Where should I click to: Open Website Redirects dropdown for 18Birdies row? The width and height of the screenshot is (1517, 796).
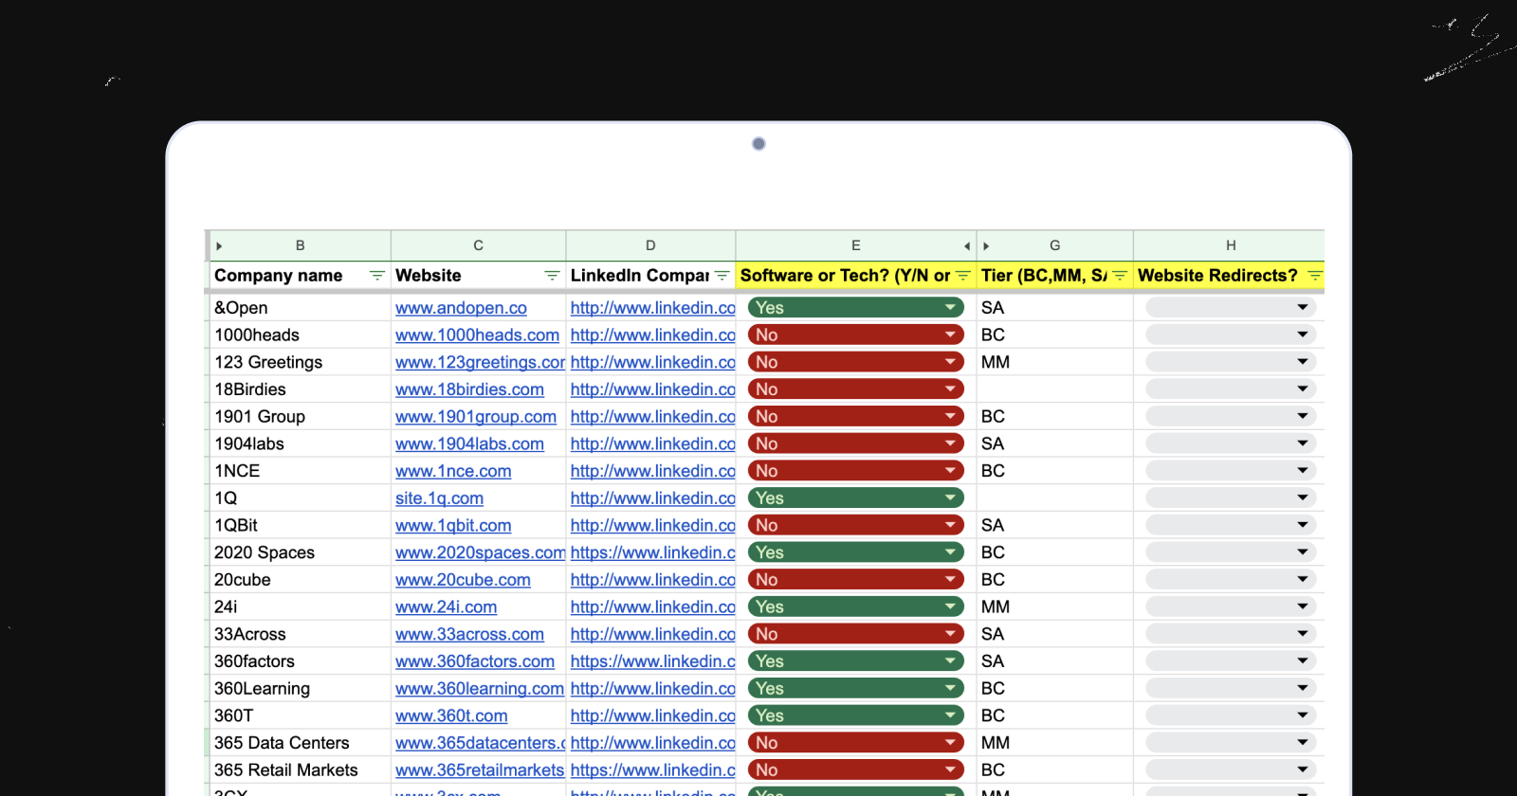1231,389
